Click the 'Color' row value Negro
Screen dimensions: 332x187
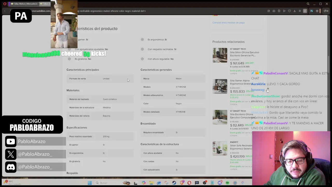click(x=179, y=104)
